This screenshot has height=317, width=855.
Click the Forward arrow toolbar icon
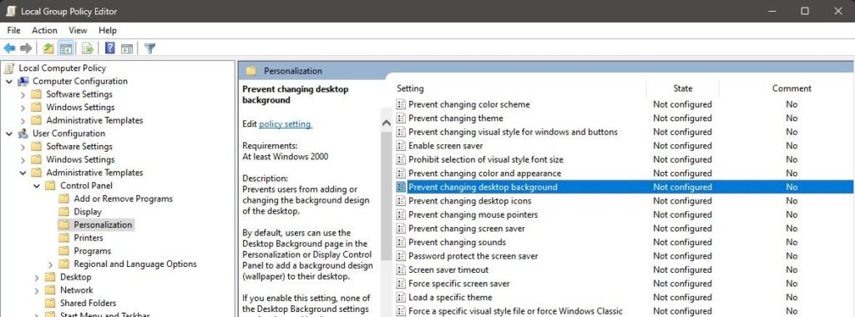(26, 48)
